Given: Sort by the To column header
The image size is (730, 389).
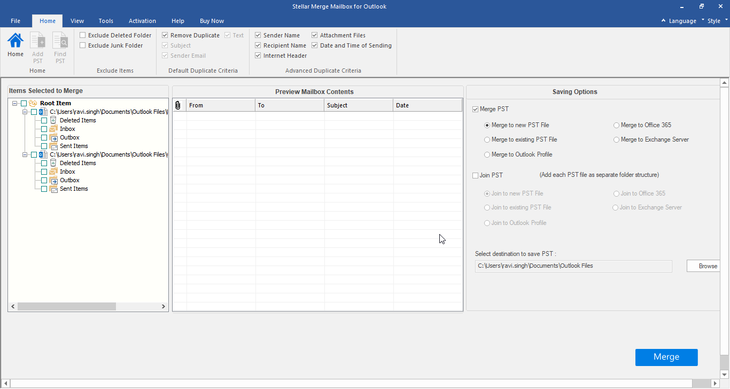Looking at the screenshot, I should [290, 105].
